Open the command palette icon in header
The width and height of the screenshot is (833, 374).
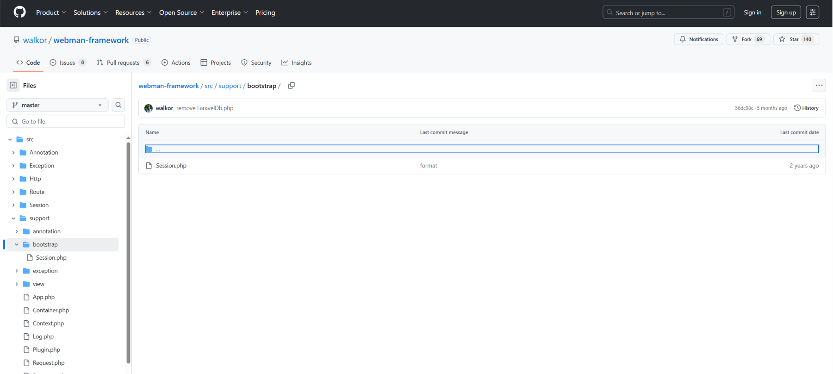[813, 12]
